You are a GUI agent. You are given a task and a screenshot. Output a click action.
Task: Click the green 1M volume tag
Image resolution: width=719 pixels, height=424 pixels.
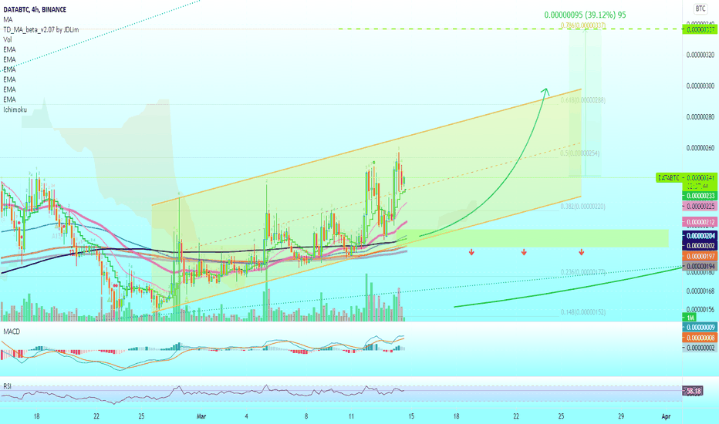[x=690, y=317]
